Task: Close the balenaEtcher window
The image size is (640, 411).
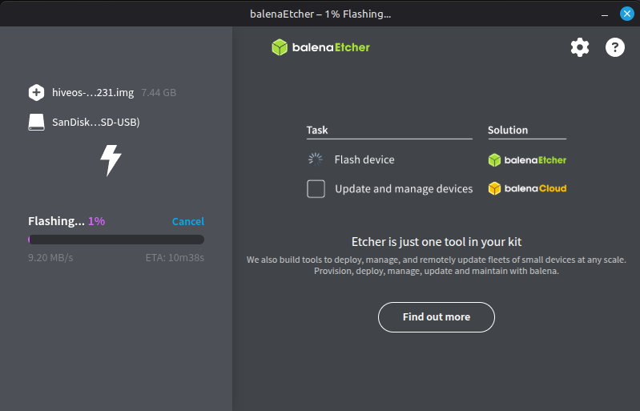Action: (x=627, y=14)
